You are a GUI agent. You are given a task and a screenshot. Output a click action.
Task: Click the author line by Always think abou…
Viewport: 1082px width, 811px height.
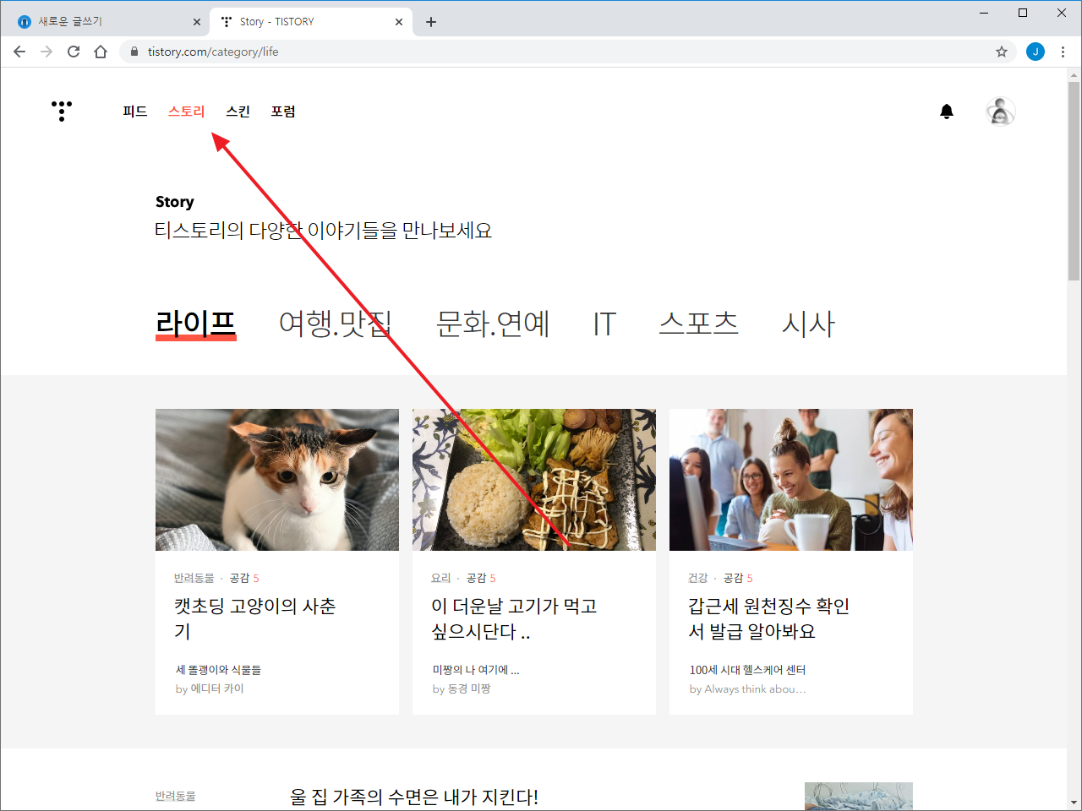click(747, 689)
